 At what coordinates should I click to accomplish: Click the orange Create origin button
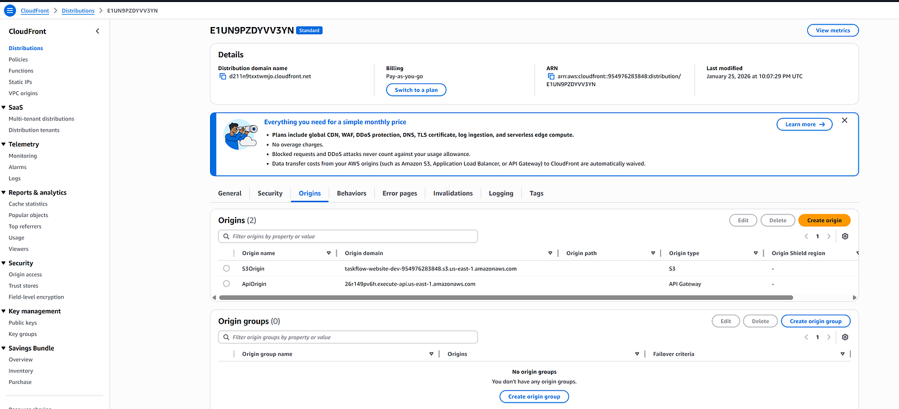(825, 220)
